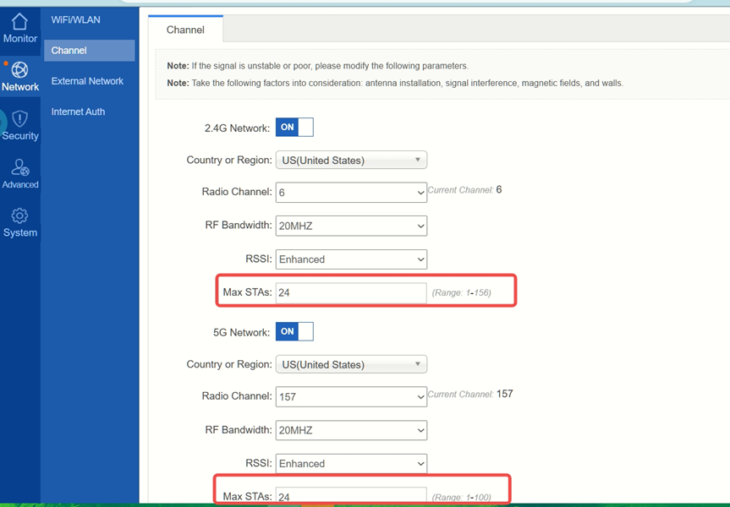Expand 5G Country or Region dropdown

click(x=351, y=364)
